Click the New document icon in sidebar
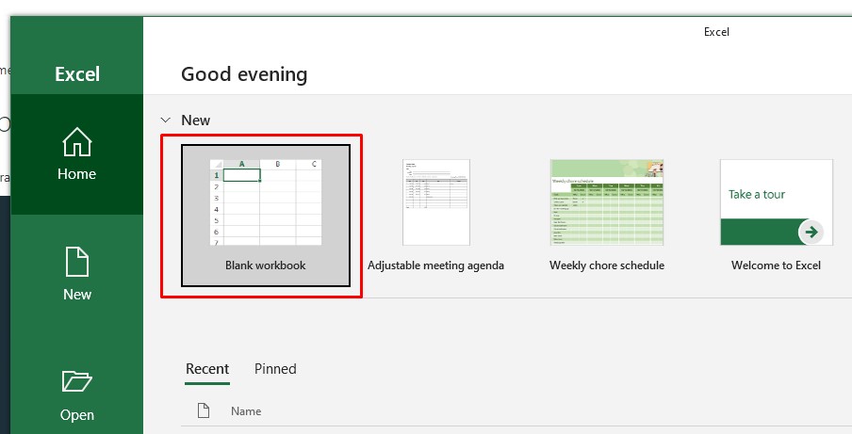The height and width of the screenshot is (434, 852). 76,262
